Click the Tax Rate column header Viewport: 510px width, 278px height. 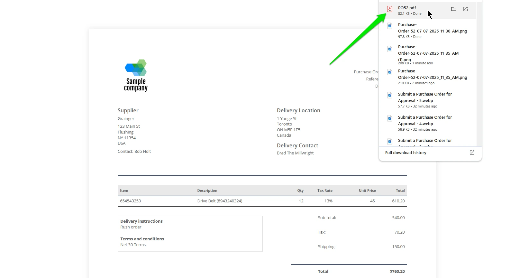click(x=325, y=190)
